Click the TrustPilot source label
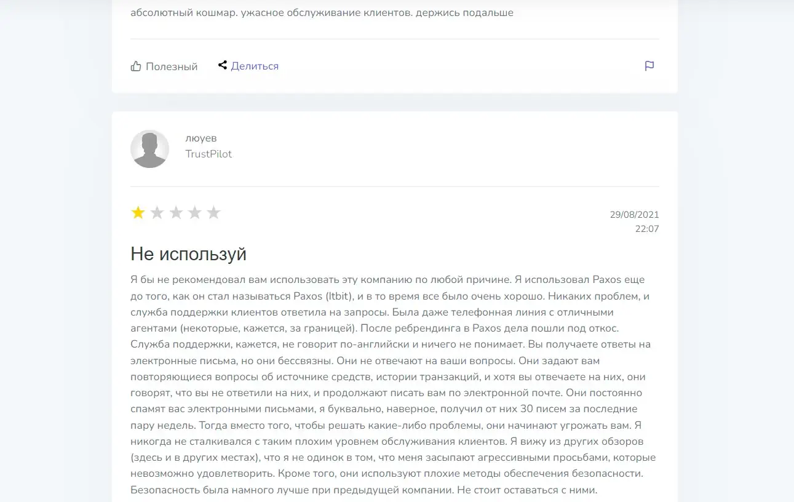Viewport: 794px width, 502px height. 208,154
